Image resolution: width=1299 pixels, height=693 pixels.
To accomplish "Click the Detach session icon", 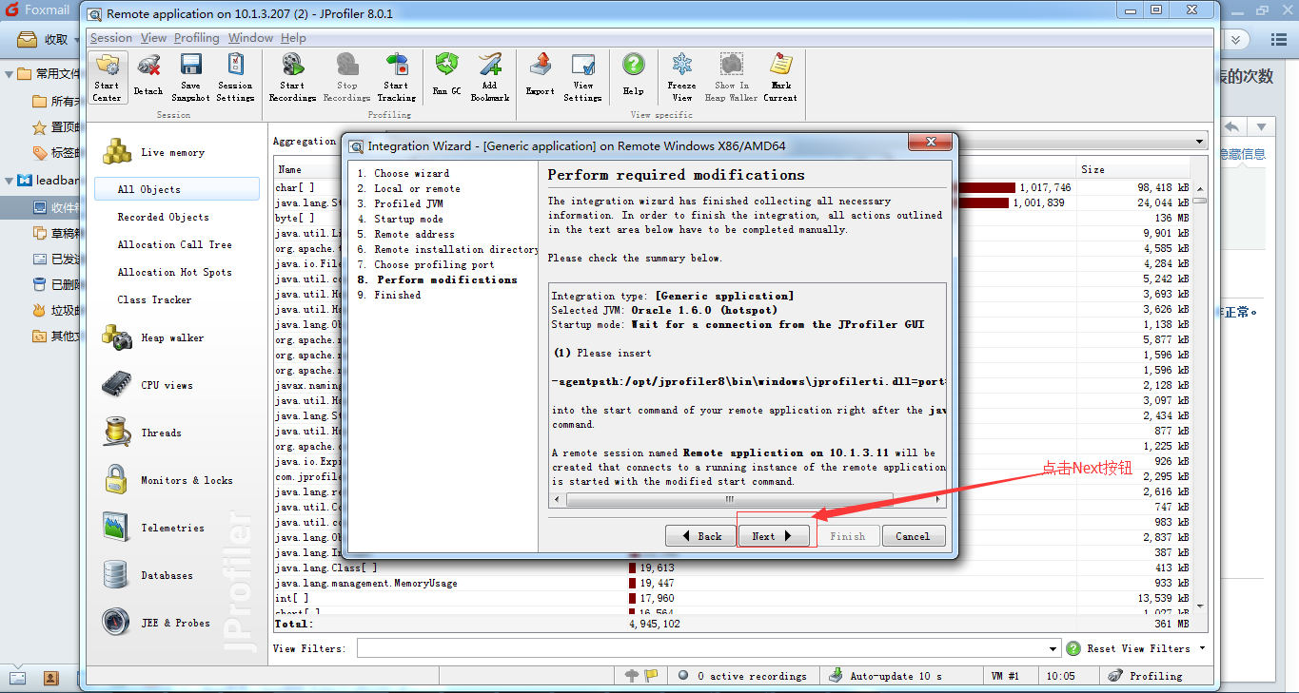I will tap(148, 76).
